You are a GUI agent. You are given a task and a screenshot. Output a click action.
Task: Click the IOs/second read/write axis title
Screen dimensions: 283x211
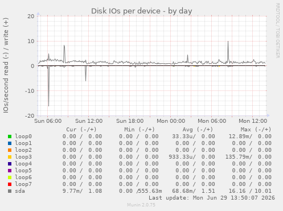click(6, 65)
